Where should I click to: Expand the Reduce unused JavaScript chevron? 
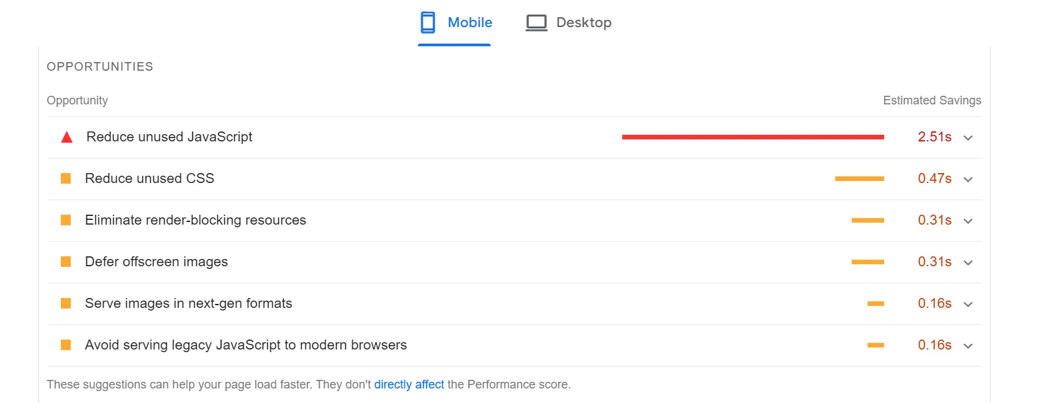tap(968, 138)
